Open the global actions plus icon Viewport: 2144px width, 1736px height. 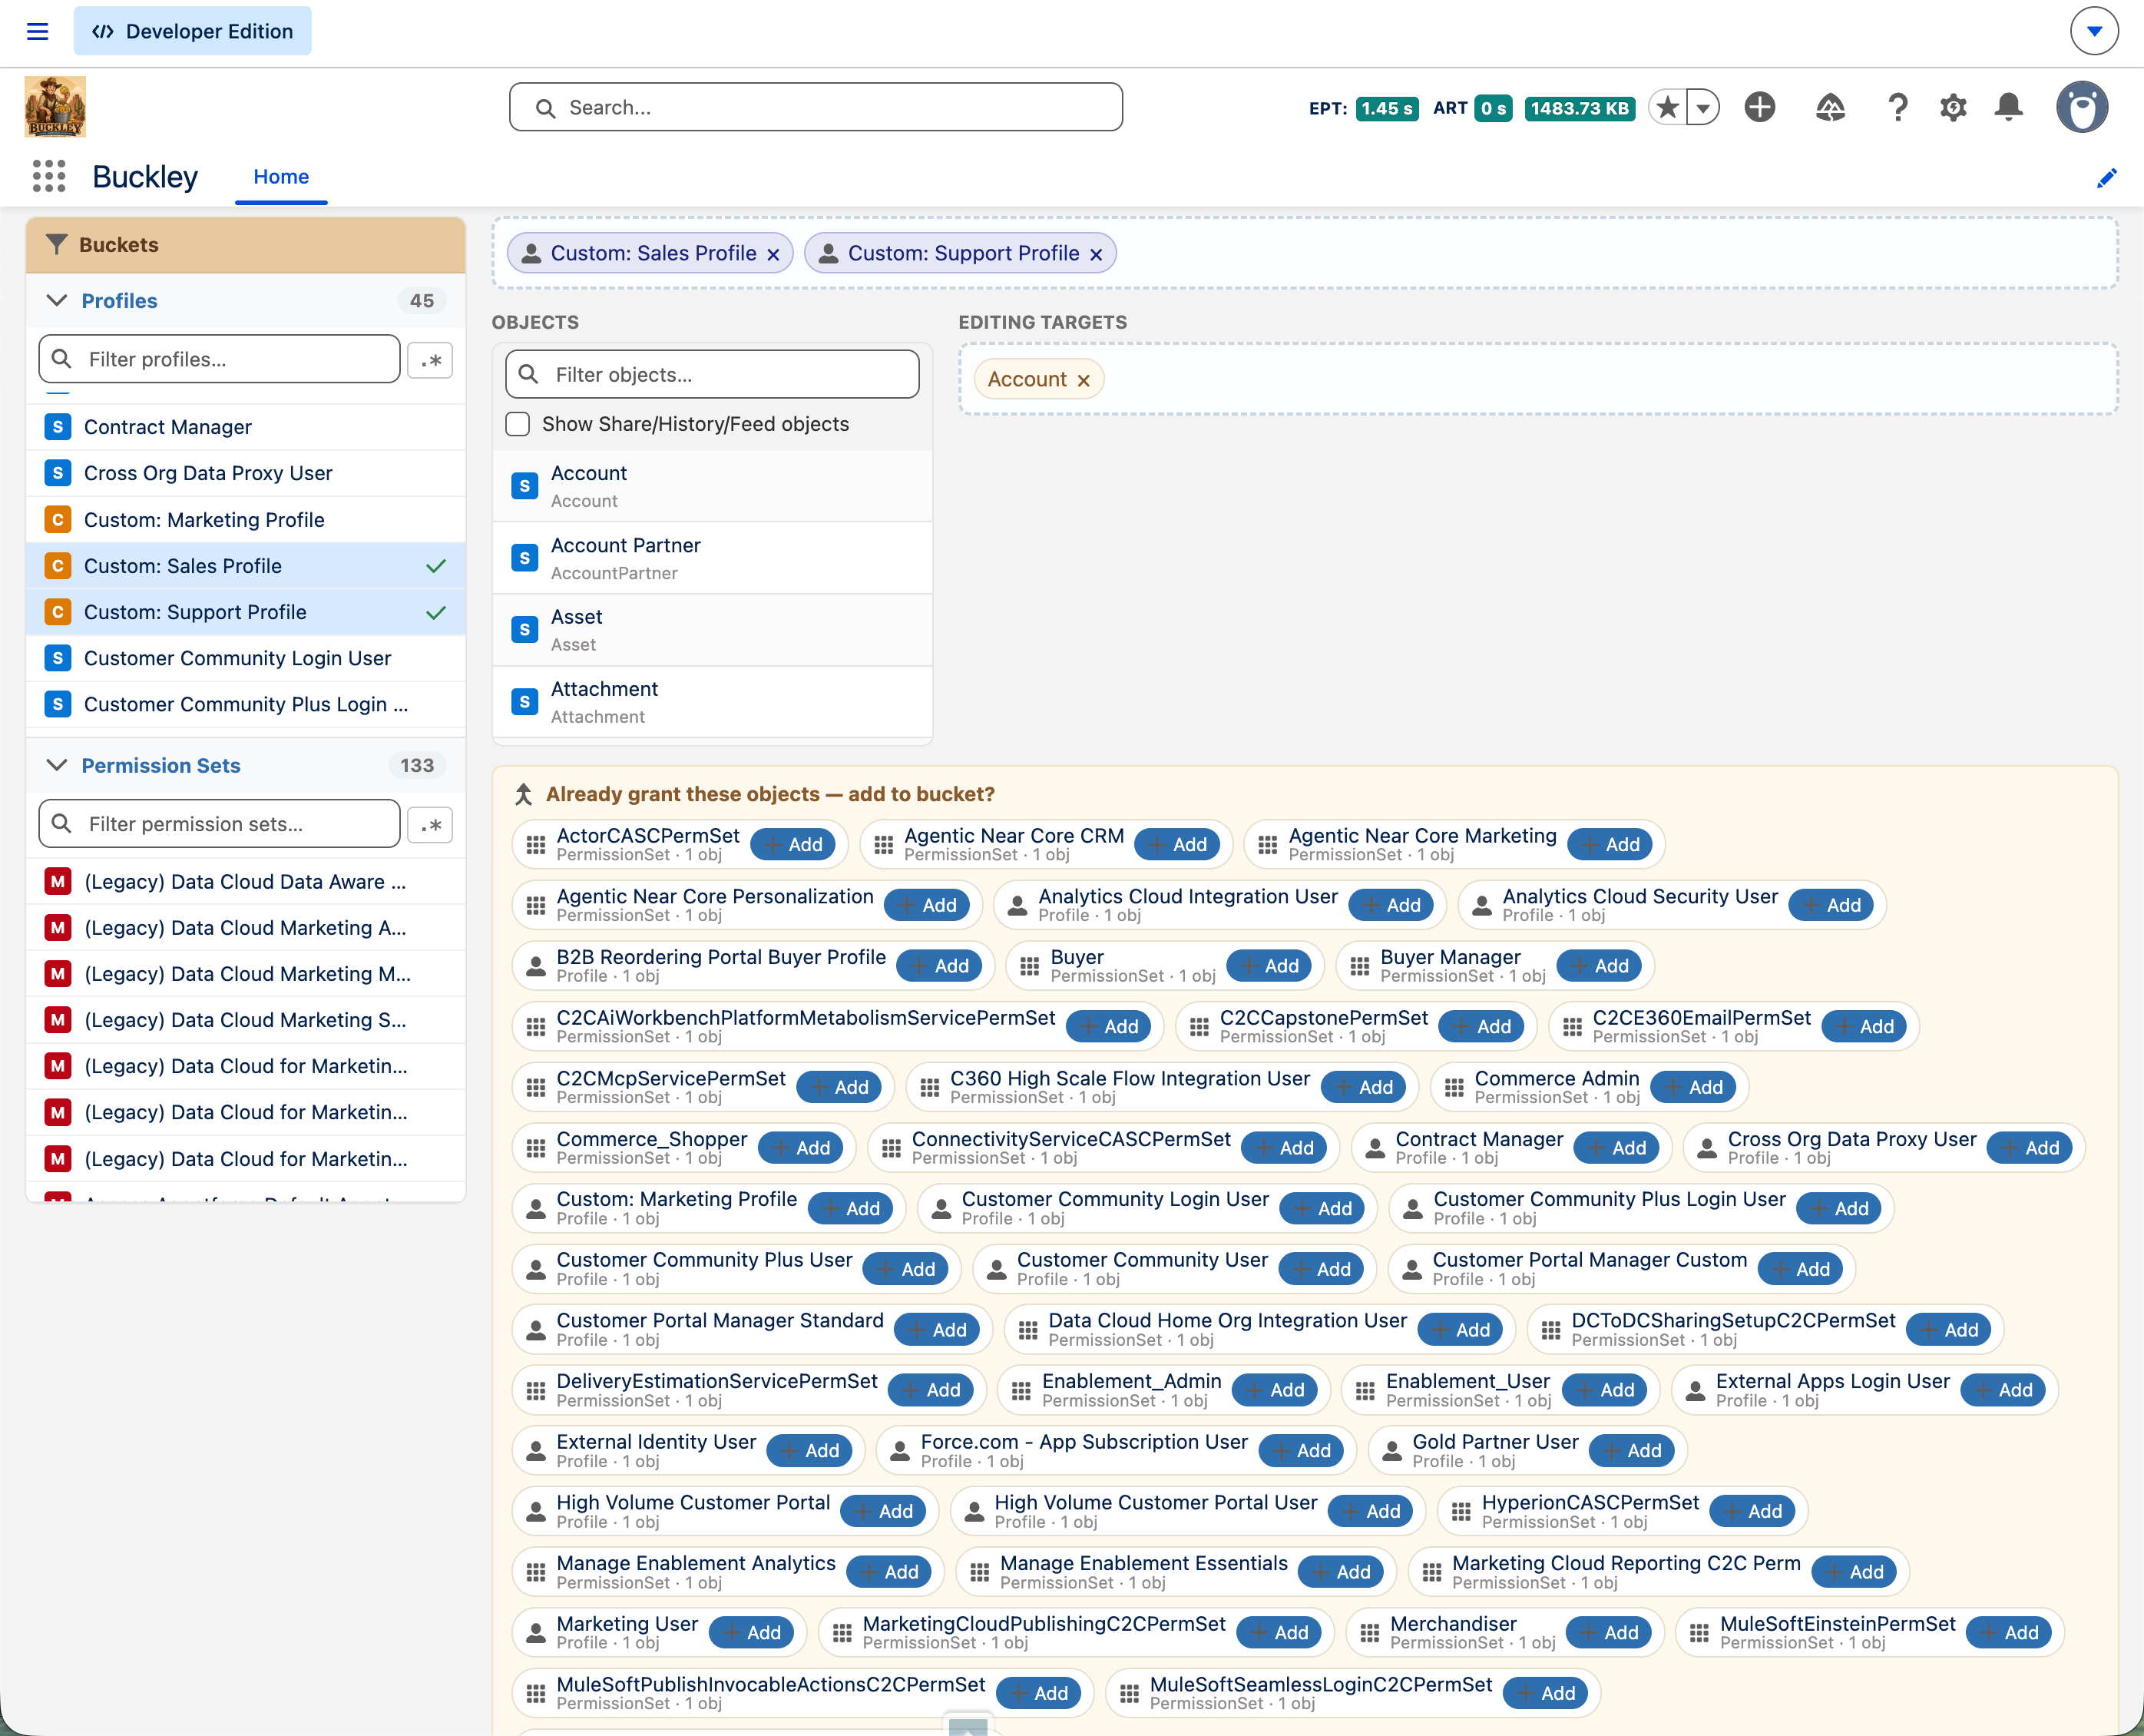[1759, 107]
